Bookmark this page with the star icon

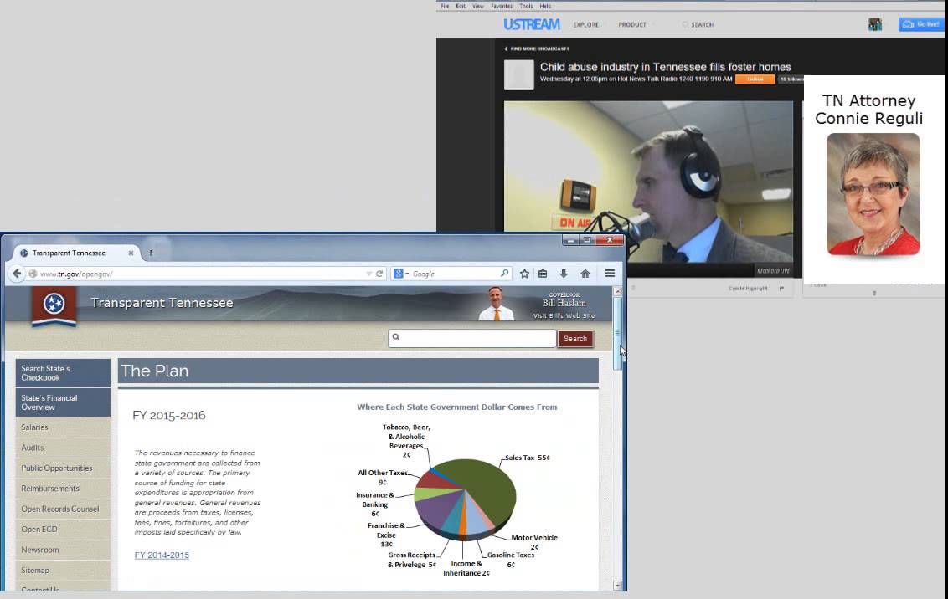525,274
